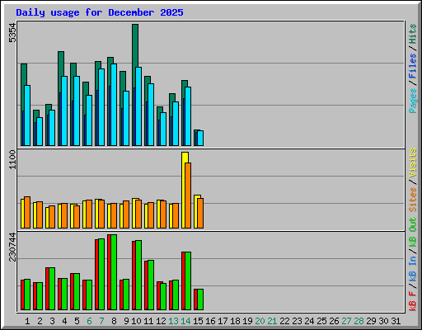The width and height of the screenshot is (422, 330).
Task: Click the Hits legend label
Action: [413, 34]
